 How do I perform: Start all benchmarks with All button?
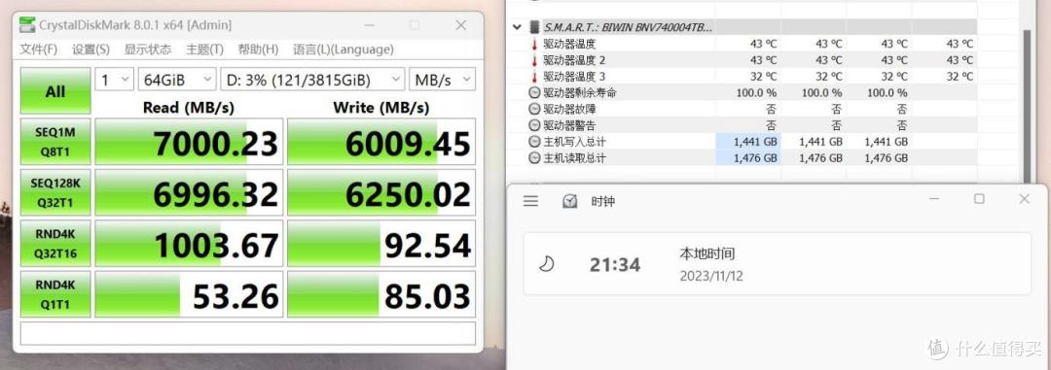click(x=54, y=90)
